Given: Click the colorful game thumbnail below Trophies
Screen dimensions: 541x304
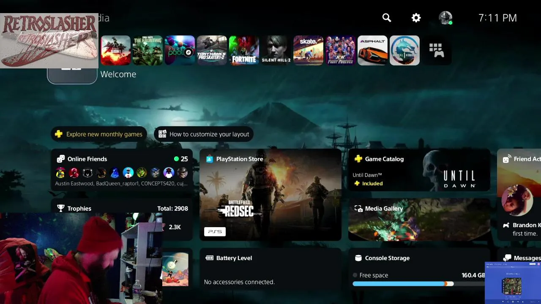Looking at the screenshot, I should tap(175, 269).
